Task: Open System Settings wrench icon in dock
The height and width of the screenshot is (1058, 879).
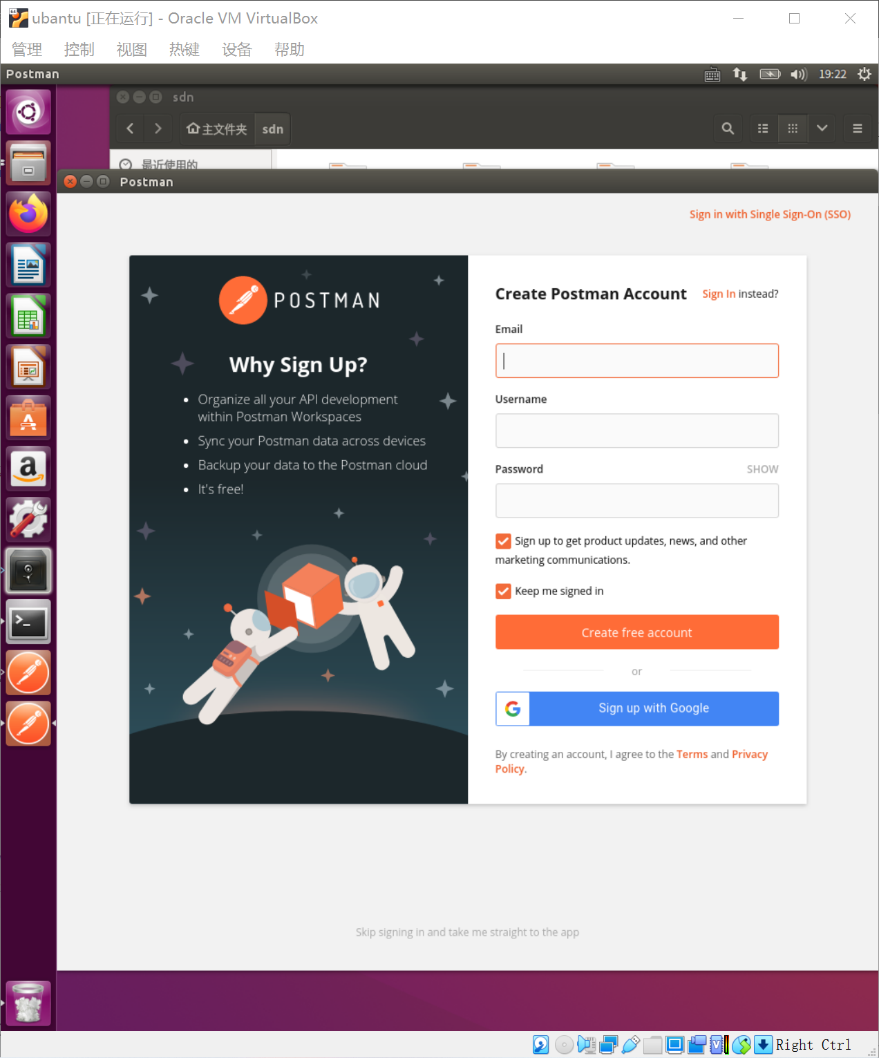Action: click(x=28, y=520)
